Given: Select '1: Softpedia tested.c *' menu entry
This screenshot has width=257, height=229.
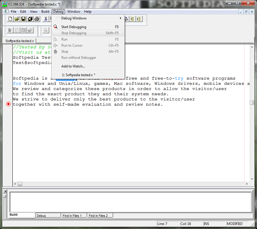Looking at the screenshot, I should click(x=88, y=75).
